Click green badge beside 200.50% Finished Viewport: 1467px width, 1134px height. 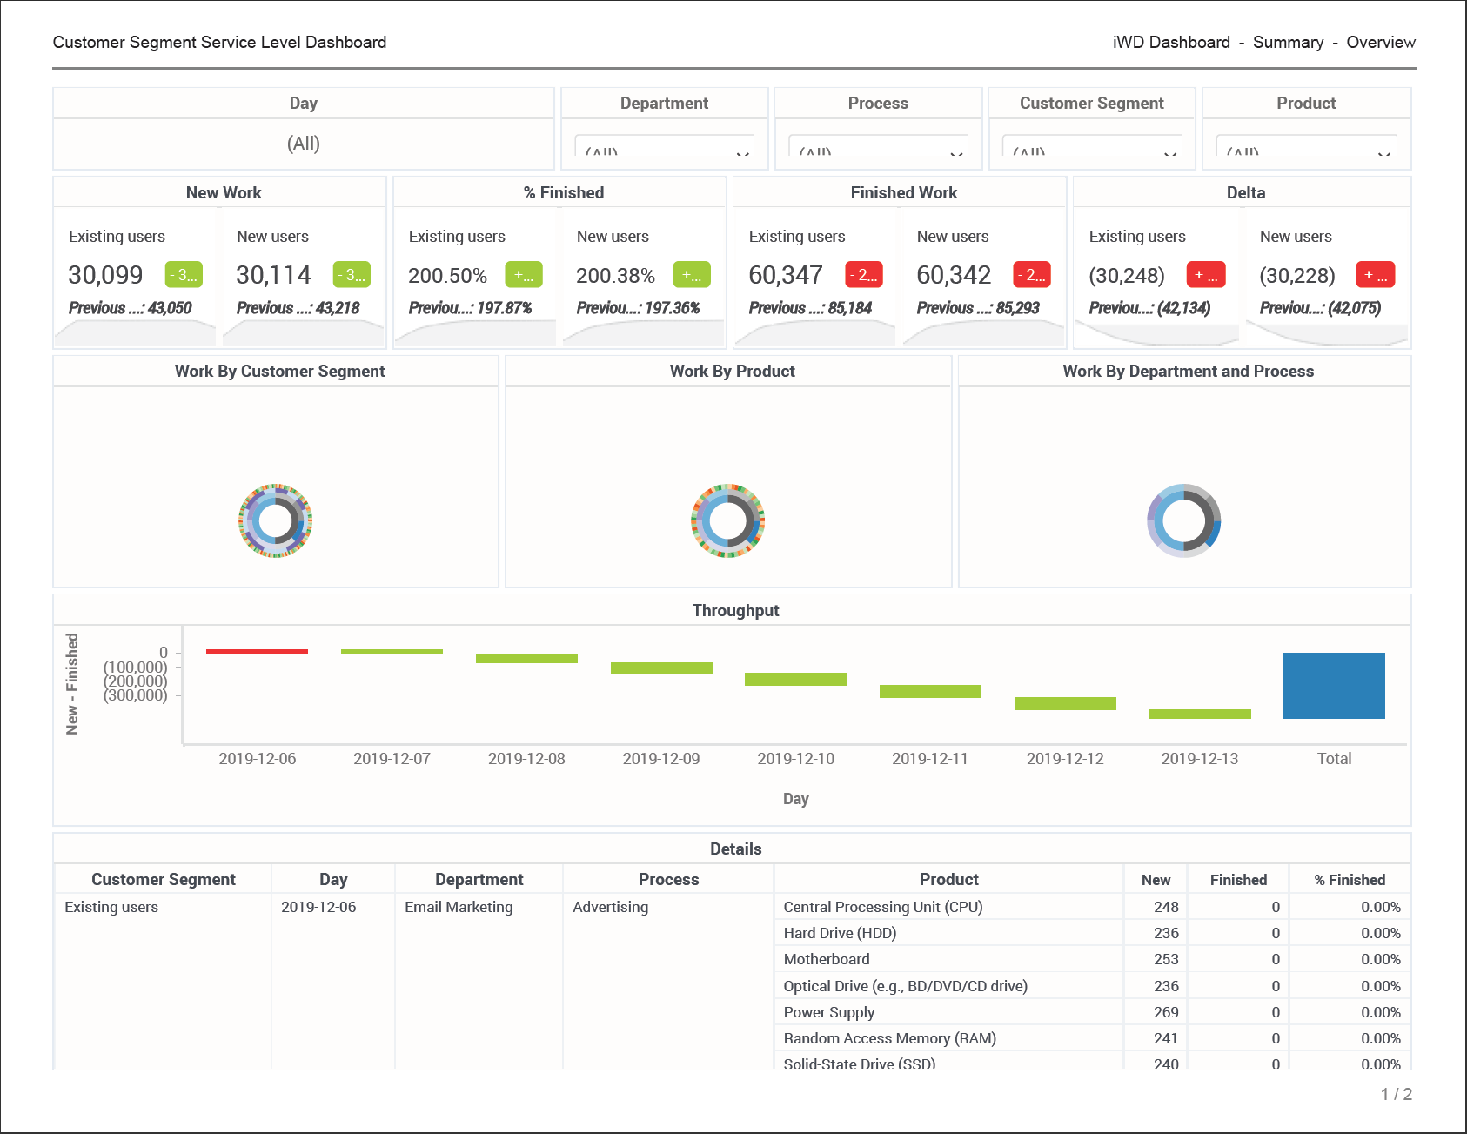coord(524,275)
